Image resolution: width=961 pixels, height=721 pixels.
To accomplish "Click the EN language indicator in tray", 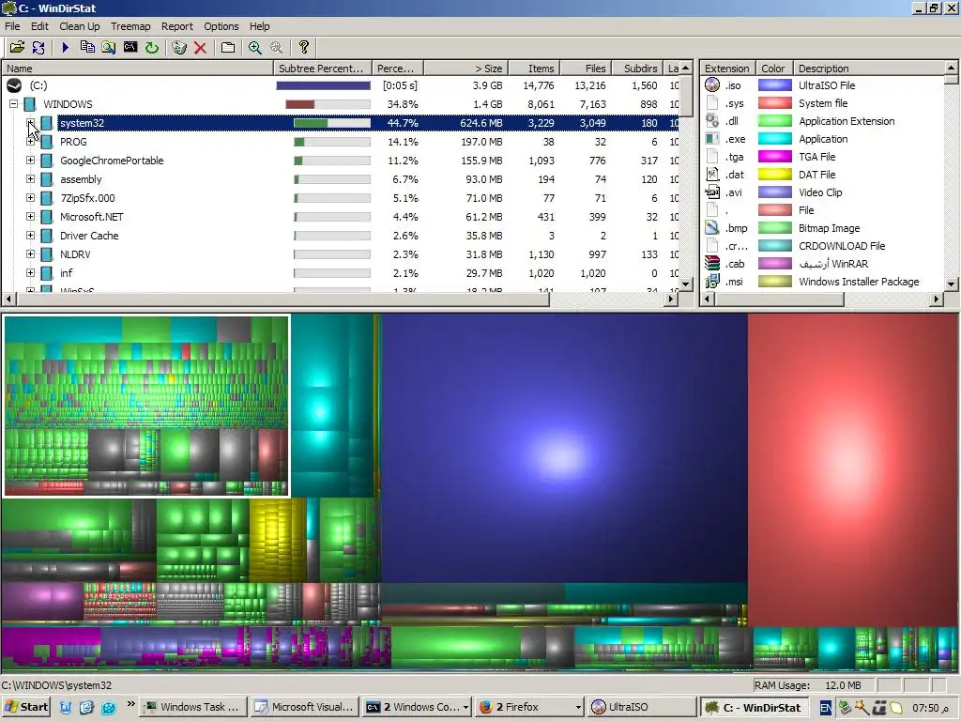I will [x=826, y=708].
